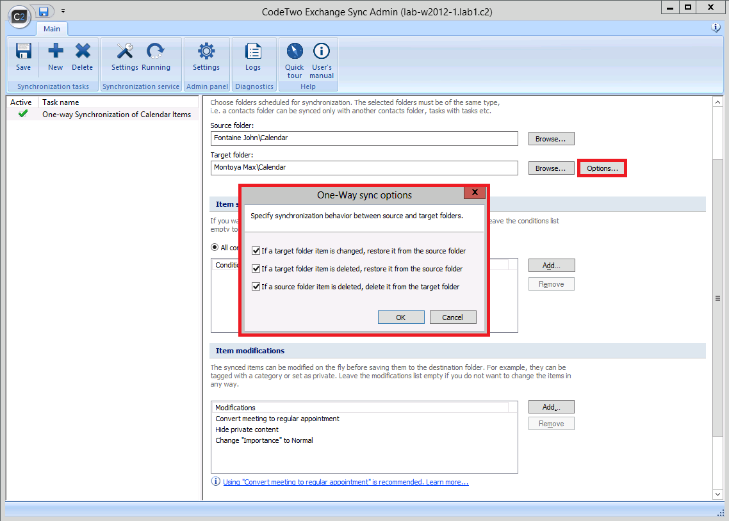Screen dimensions: 729x521
Task: Click the vertical scrollbar up arrow
Action: point(718,102)
